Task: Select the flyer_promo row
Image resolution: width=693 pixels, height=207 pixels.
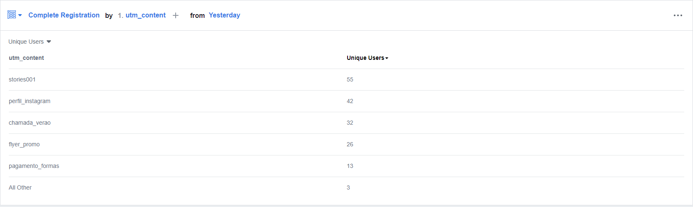Action: click(24, 144)
